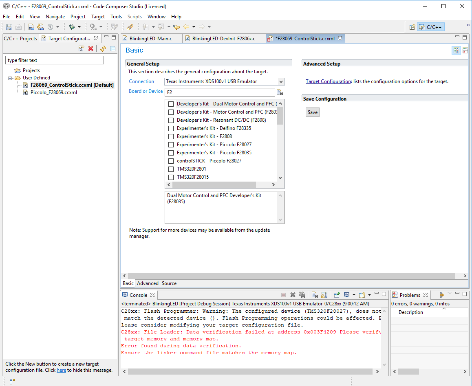472x386 pixels.
Task: Open the Debug button dropdown arrow
Action: click(79, 27)
